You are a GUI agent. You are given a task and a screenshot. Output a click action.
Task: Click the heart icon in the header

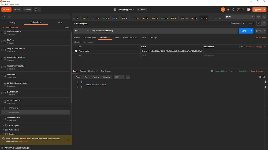pos(243,10)
